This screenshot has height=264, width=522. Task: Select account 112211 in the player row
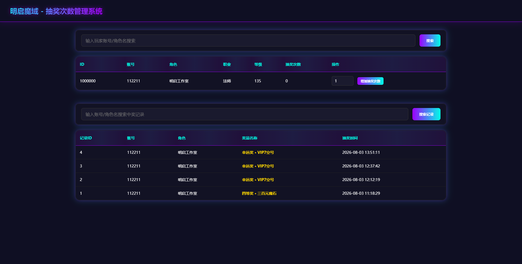[x=134, y=81]
